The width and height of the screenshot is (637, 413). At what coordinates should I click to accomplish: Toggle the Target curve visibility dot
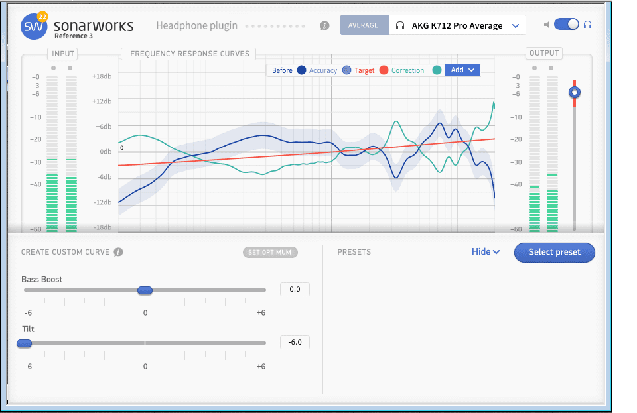click(384, 70)
